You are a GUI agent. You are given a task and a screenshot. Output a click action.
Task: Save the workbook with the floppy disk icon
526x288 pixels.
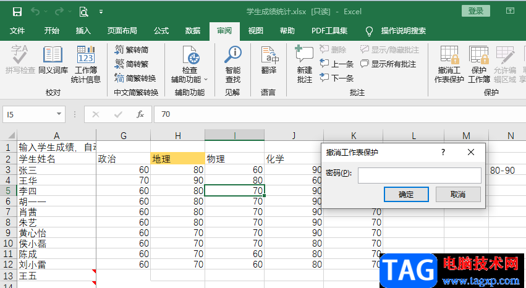coord(17,12)
